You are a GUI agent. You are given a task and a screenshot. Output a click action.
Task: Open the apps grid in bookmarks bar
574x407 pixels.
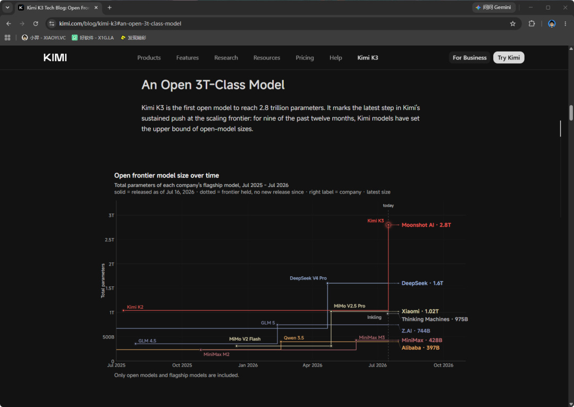pos(7,37)
